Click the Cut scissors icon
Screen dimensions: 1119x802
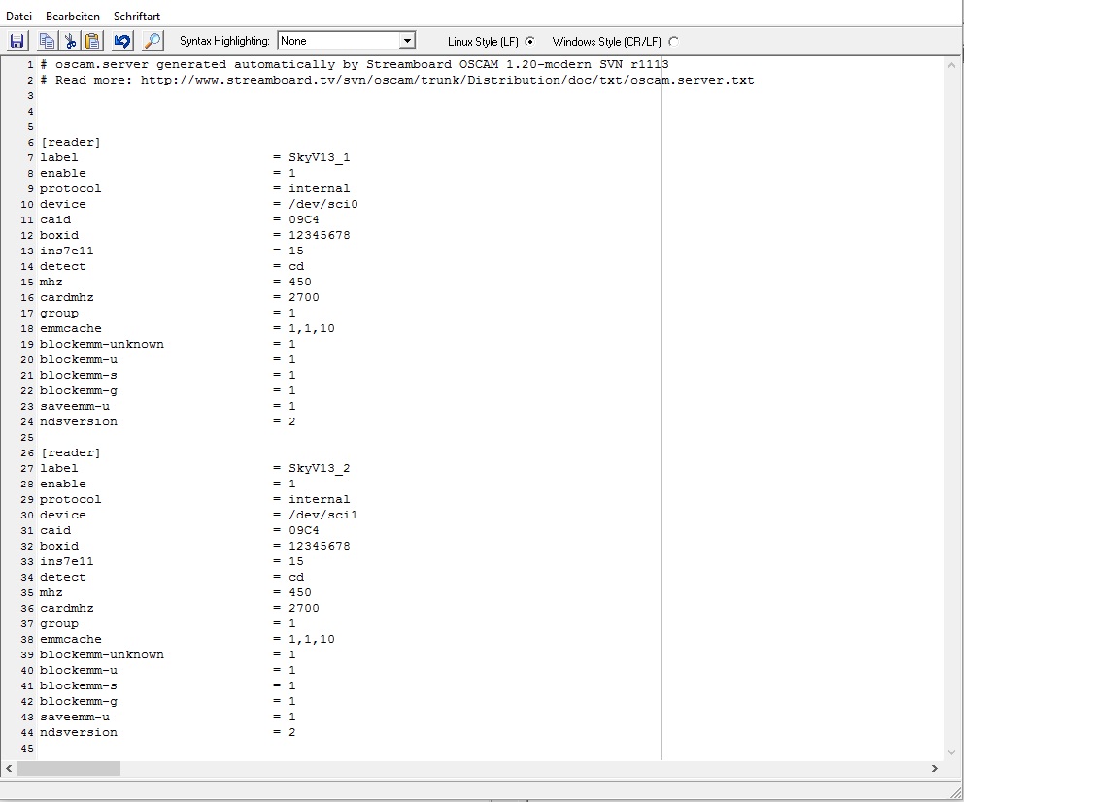tap(70, 41)
